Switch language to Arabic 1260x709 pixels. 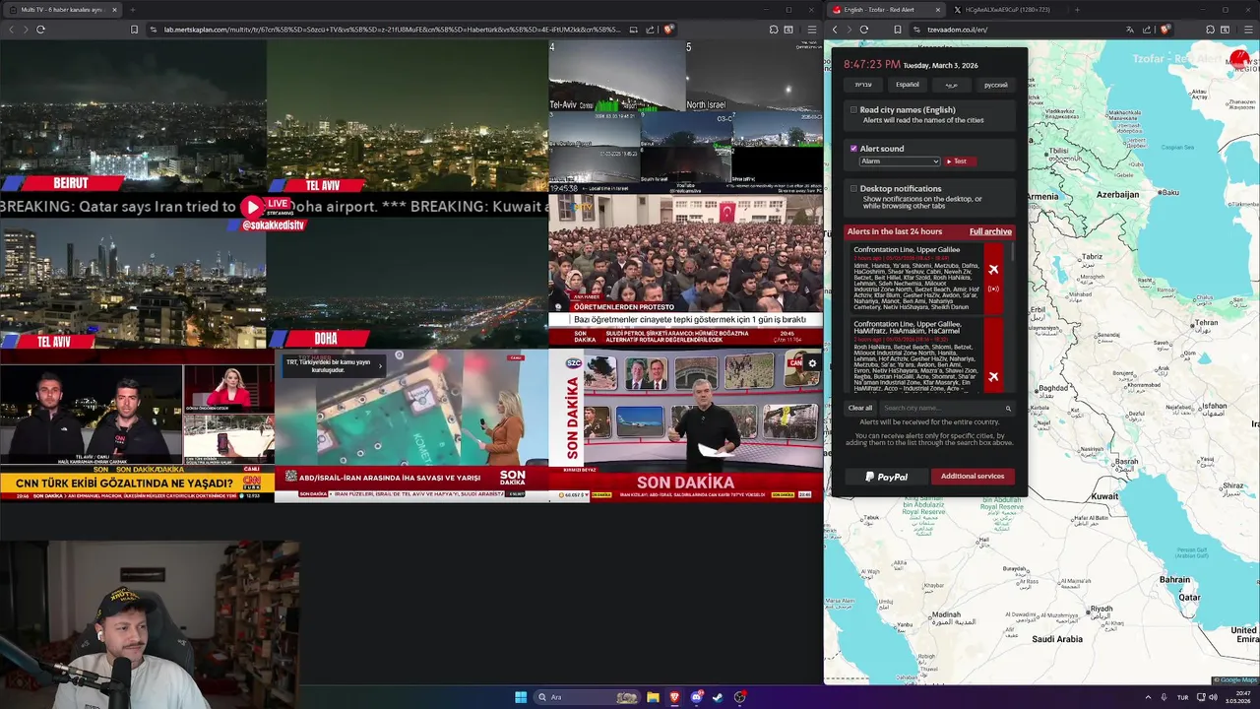point(952,85)
